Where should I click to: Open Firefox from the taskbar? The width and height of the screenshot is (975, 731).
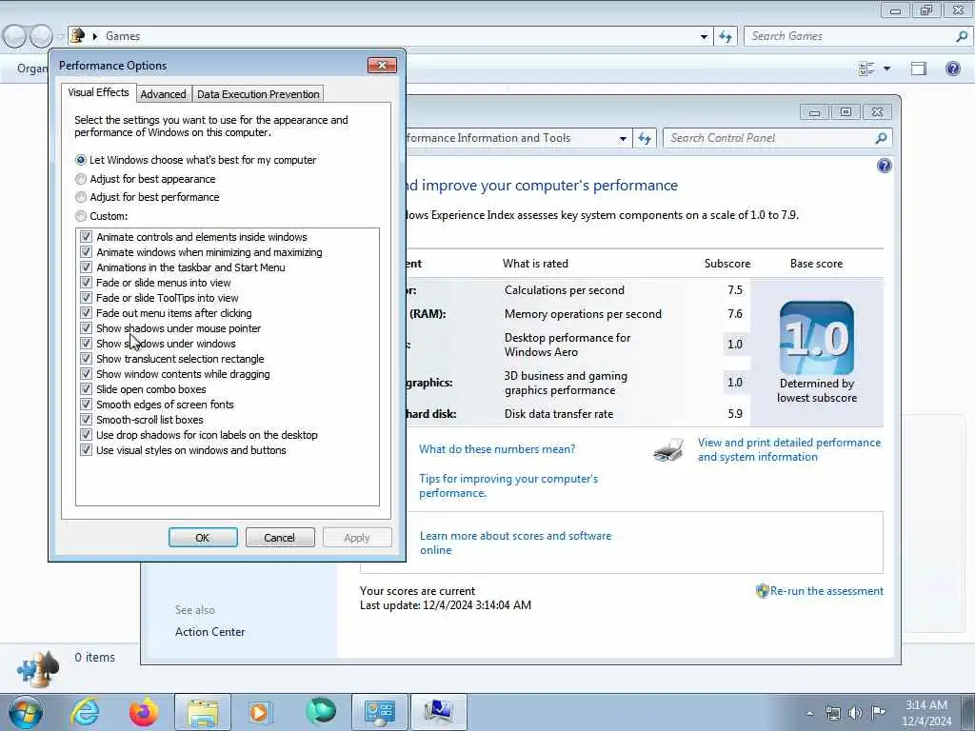[x=144, y=712]
